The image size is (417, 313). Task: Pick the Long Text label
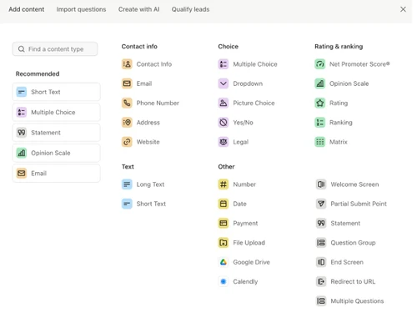pyautogui.click(x=150, y=184)
